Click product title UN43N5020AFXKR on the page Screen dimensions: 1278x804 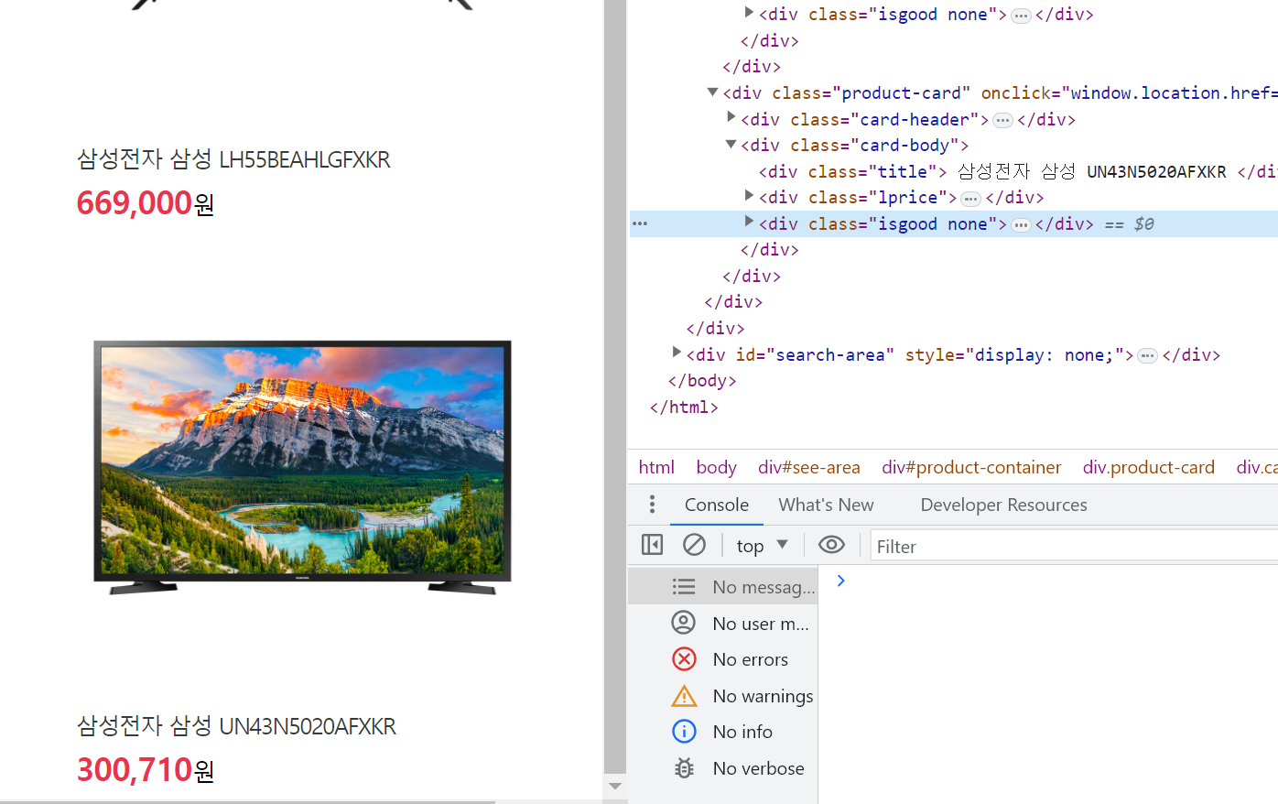click(236, 726)
